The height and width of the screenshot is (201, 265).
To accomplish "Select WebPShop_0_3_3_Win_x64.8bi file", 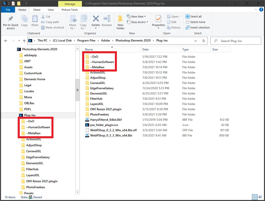I will (111, 135).
